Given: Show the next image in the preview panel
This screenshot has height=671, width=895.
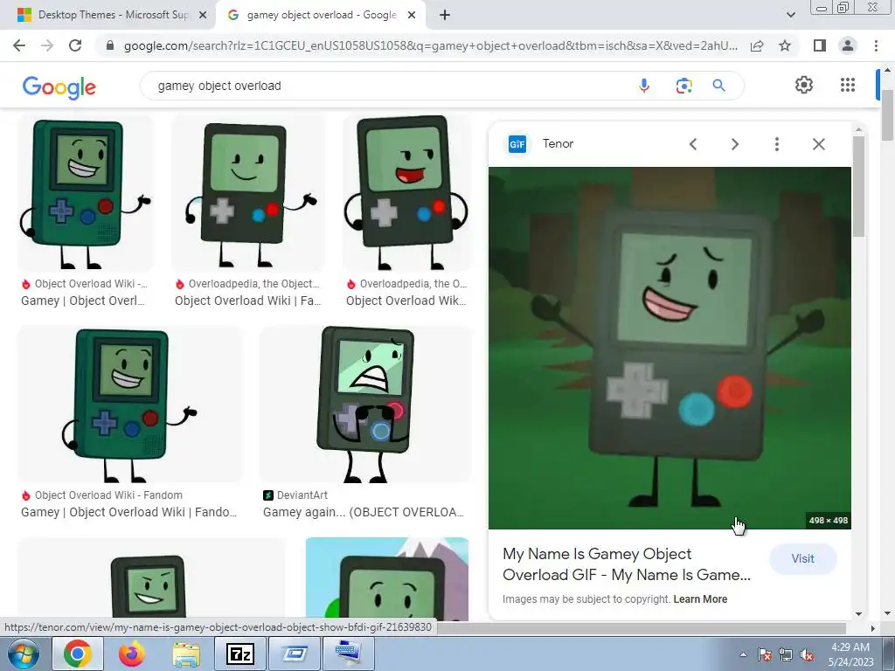Looking at the screenshot, I should 735,144.
